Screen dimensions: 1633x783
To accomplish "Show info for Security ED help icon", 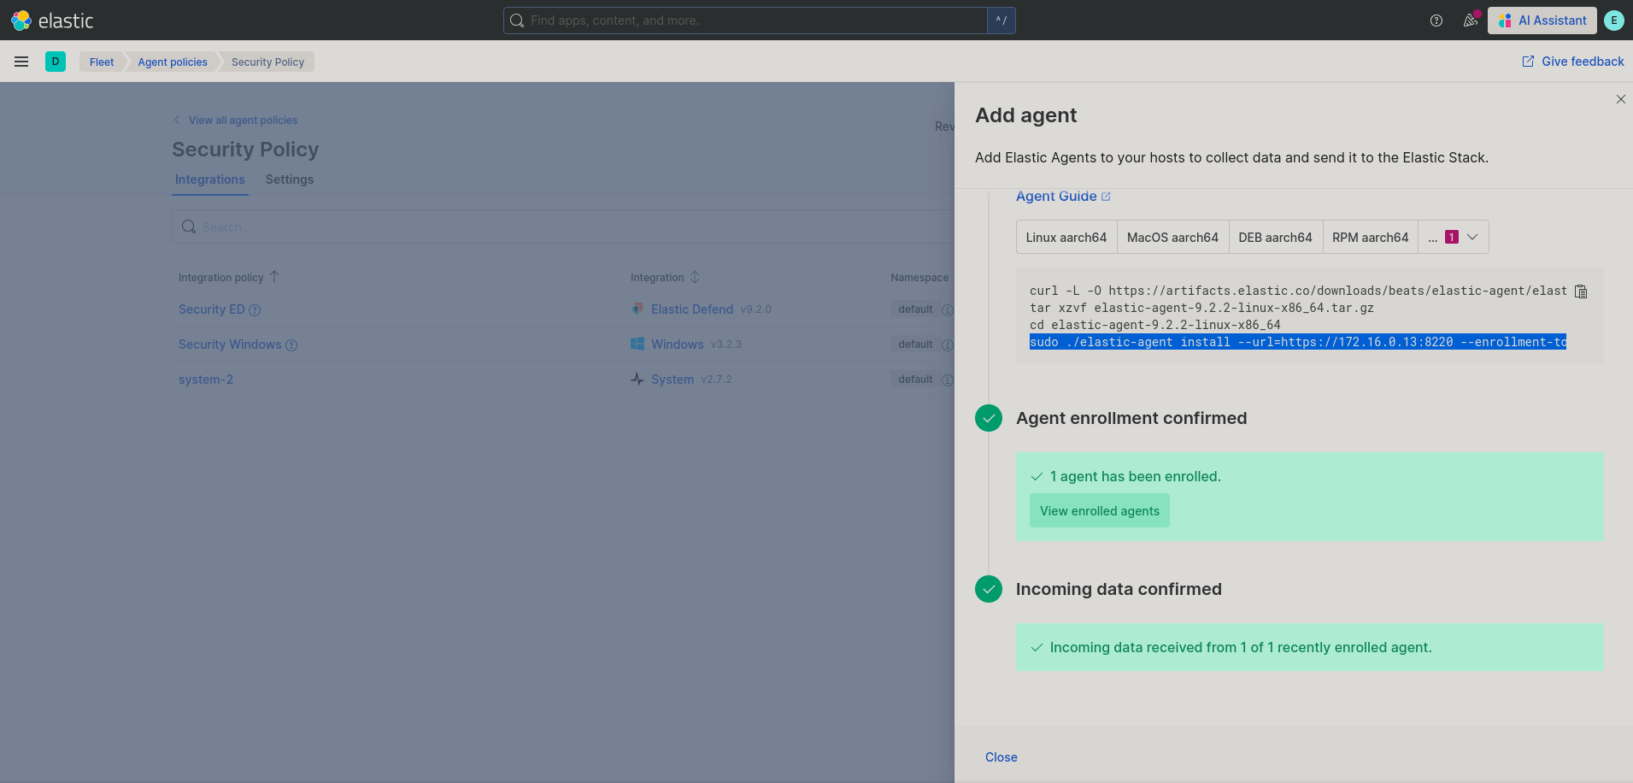I will (x=255, y=310).
